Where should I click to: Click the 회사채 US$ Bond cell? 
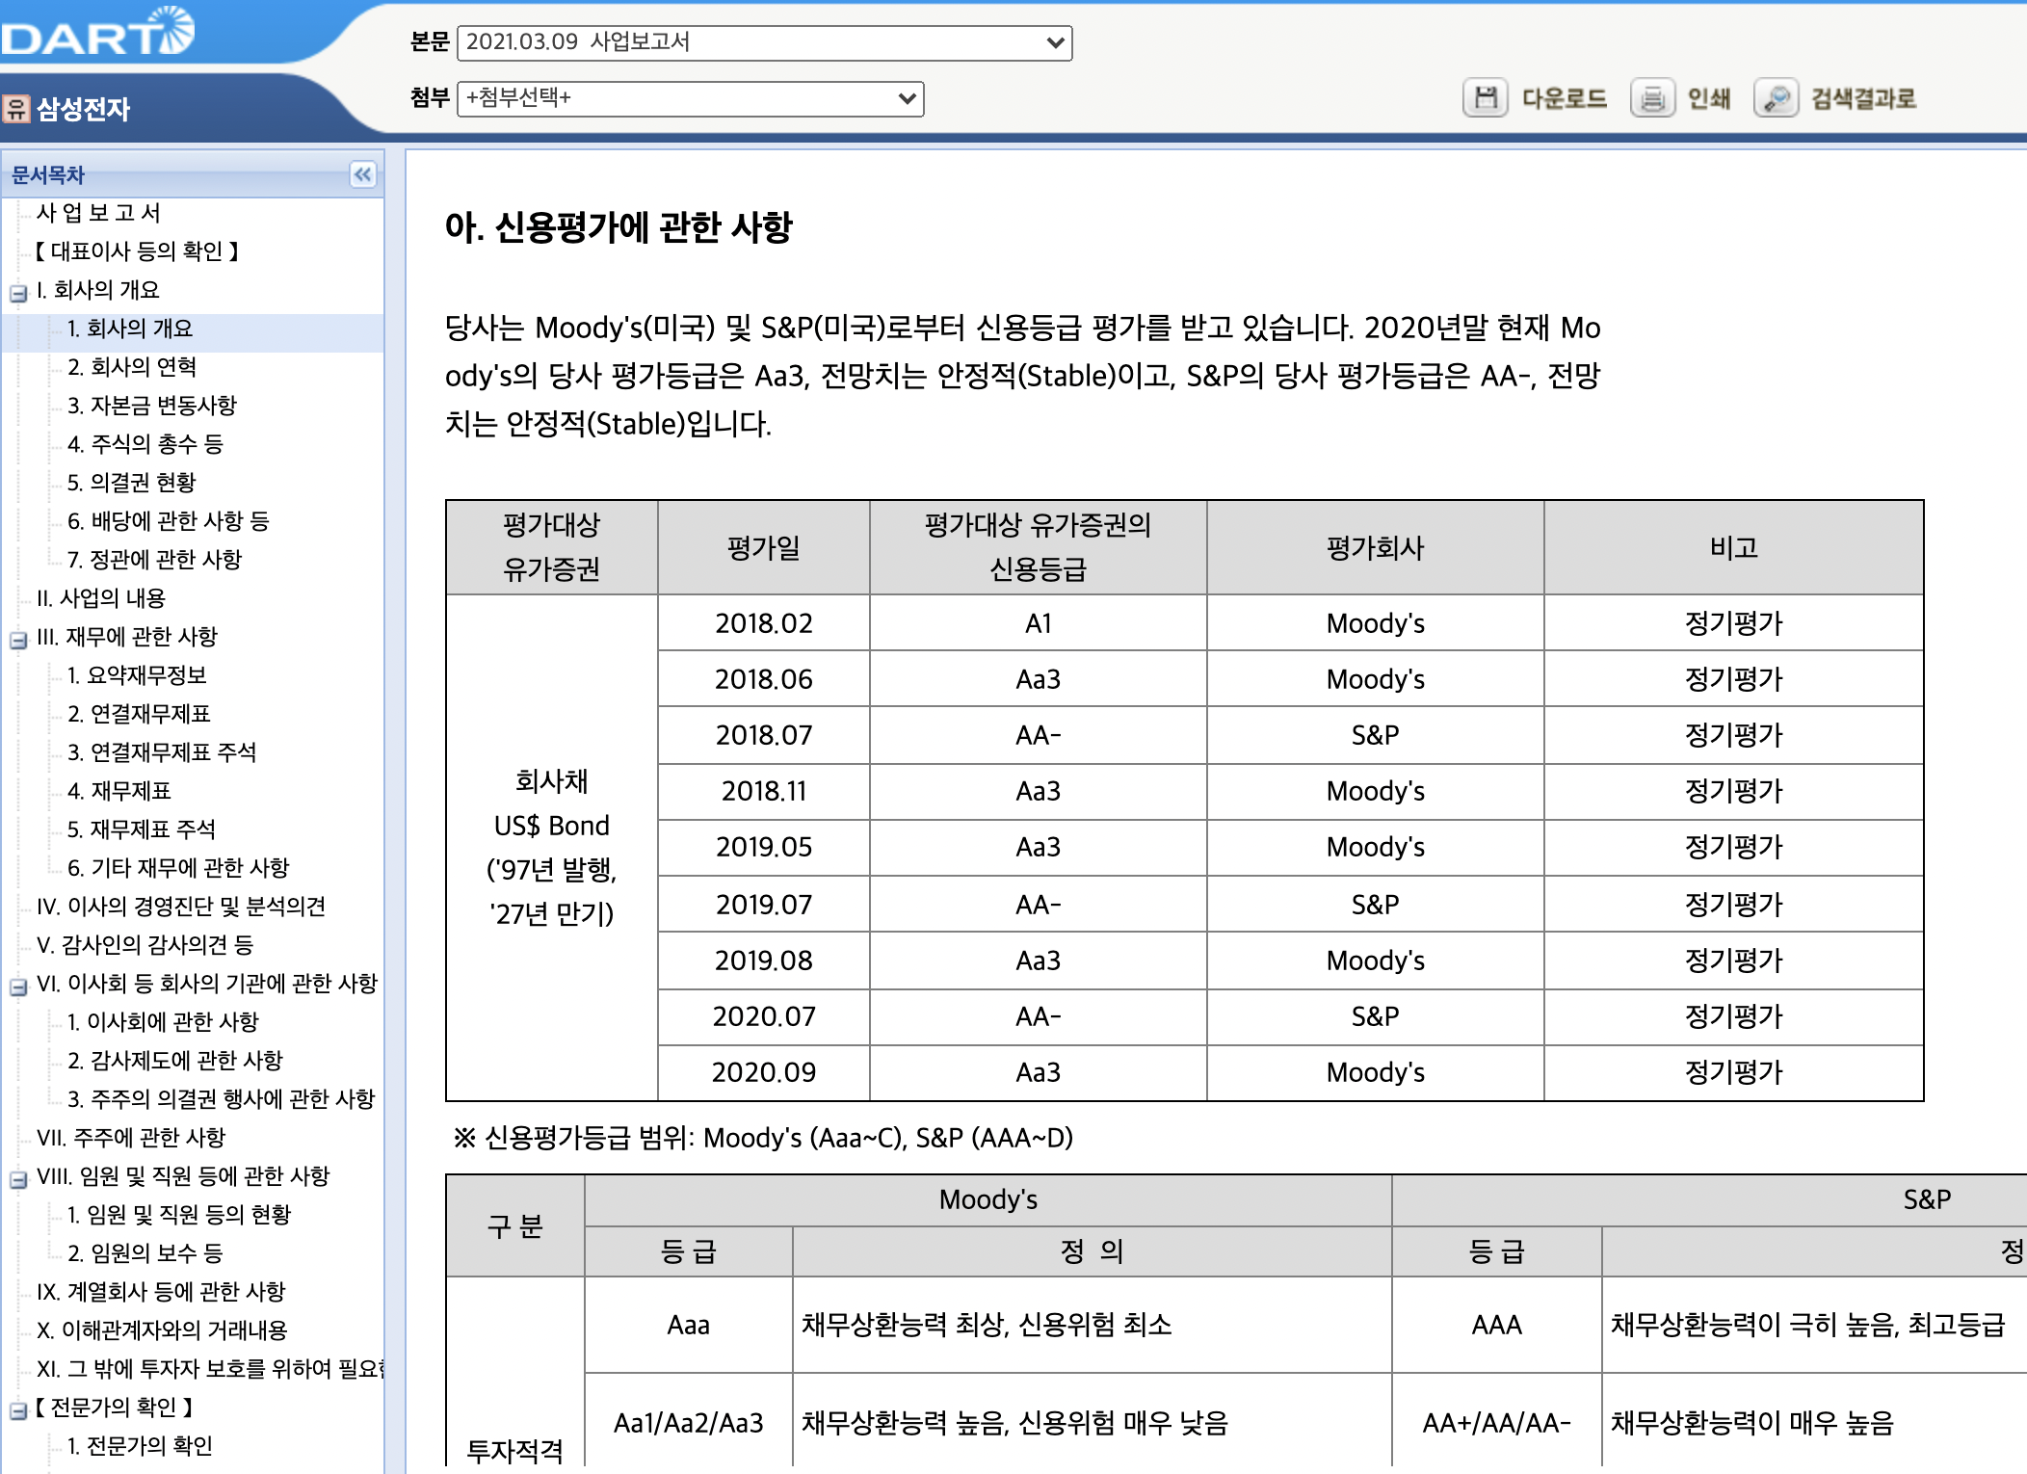coord(552,848)
